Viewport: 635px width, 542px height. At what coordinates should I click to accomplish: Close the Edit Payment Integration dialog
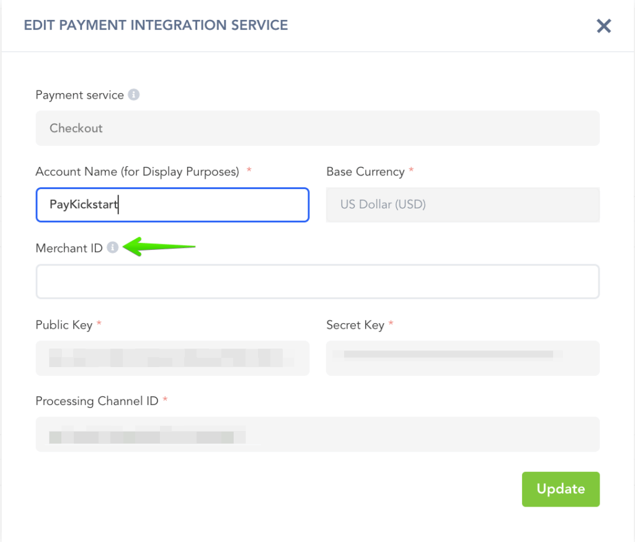(603, 26)
